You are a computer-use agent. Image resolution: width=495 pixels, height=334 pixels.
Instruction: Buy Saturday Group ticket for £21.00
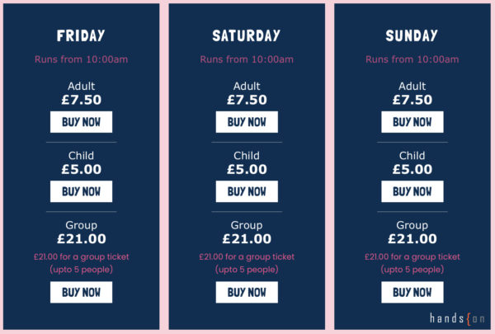click(x=247, y=292)
